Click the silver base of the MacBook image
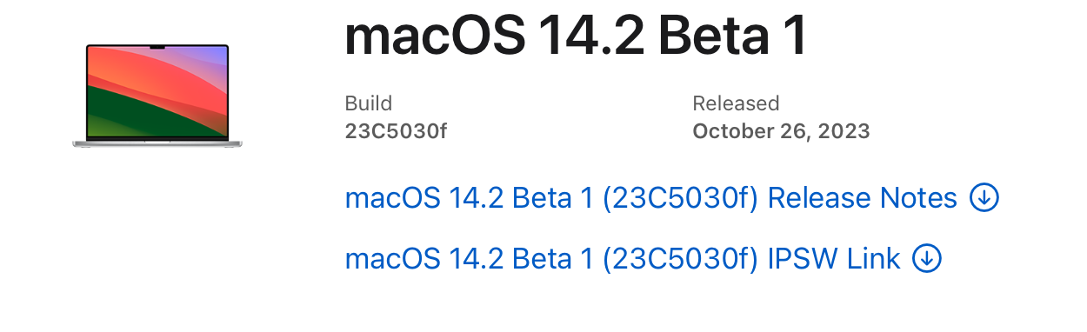 coord(157,143)
